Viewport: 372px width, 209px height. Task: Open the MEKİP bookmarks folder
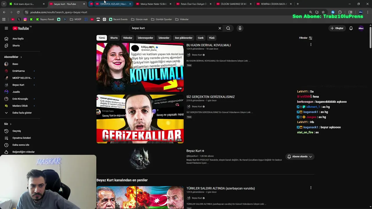[x=76, y=19]
